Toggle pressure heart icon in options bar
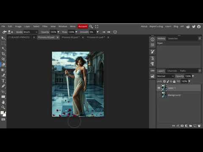 115,32
